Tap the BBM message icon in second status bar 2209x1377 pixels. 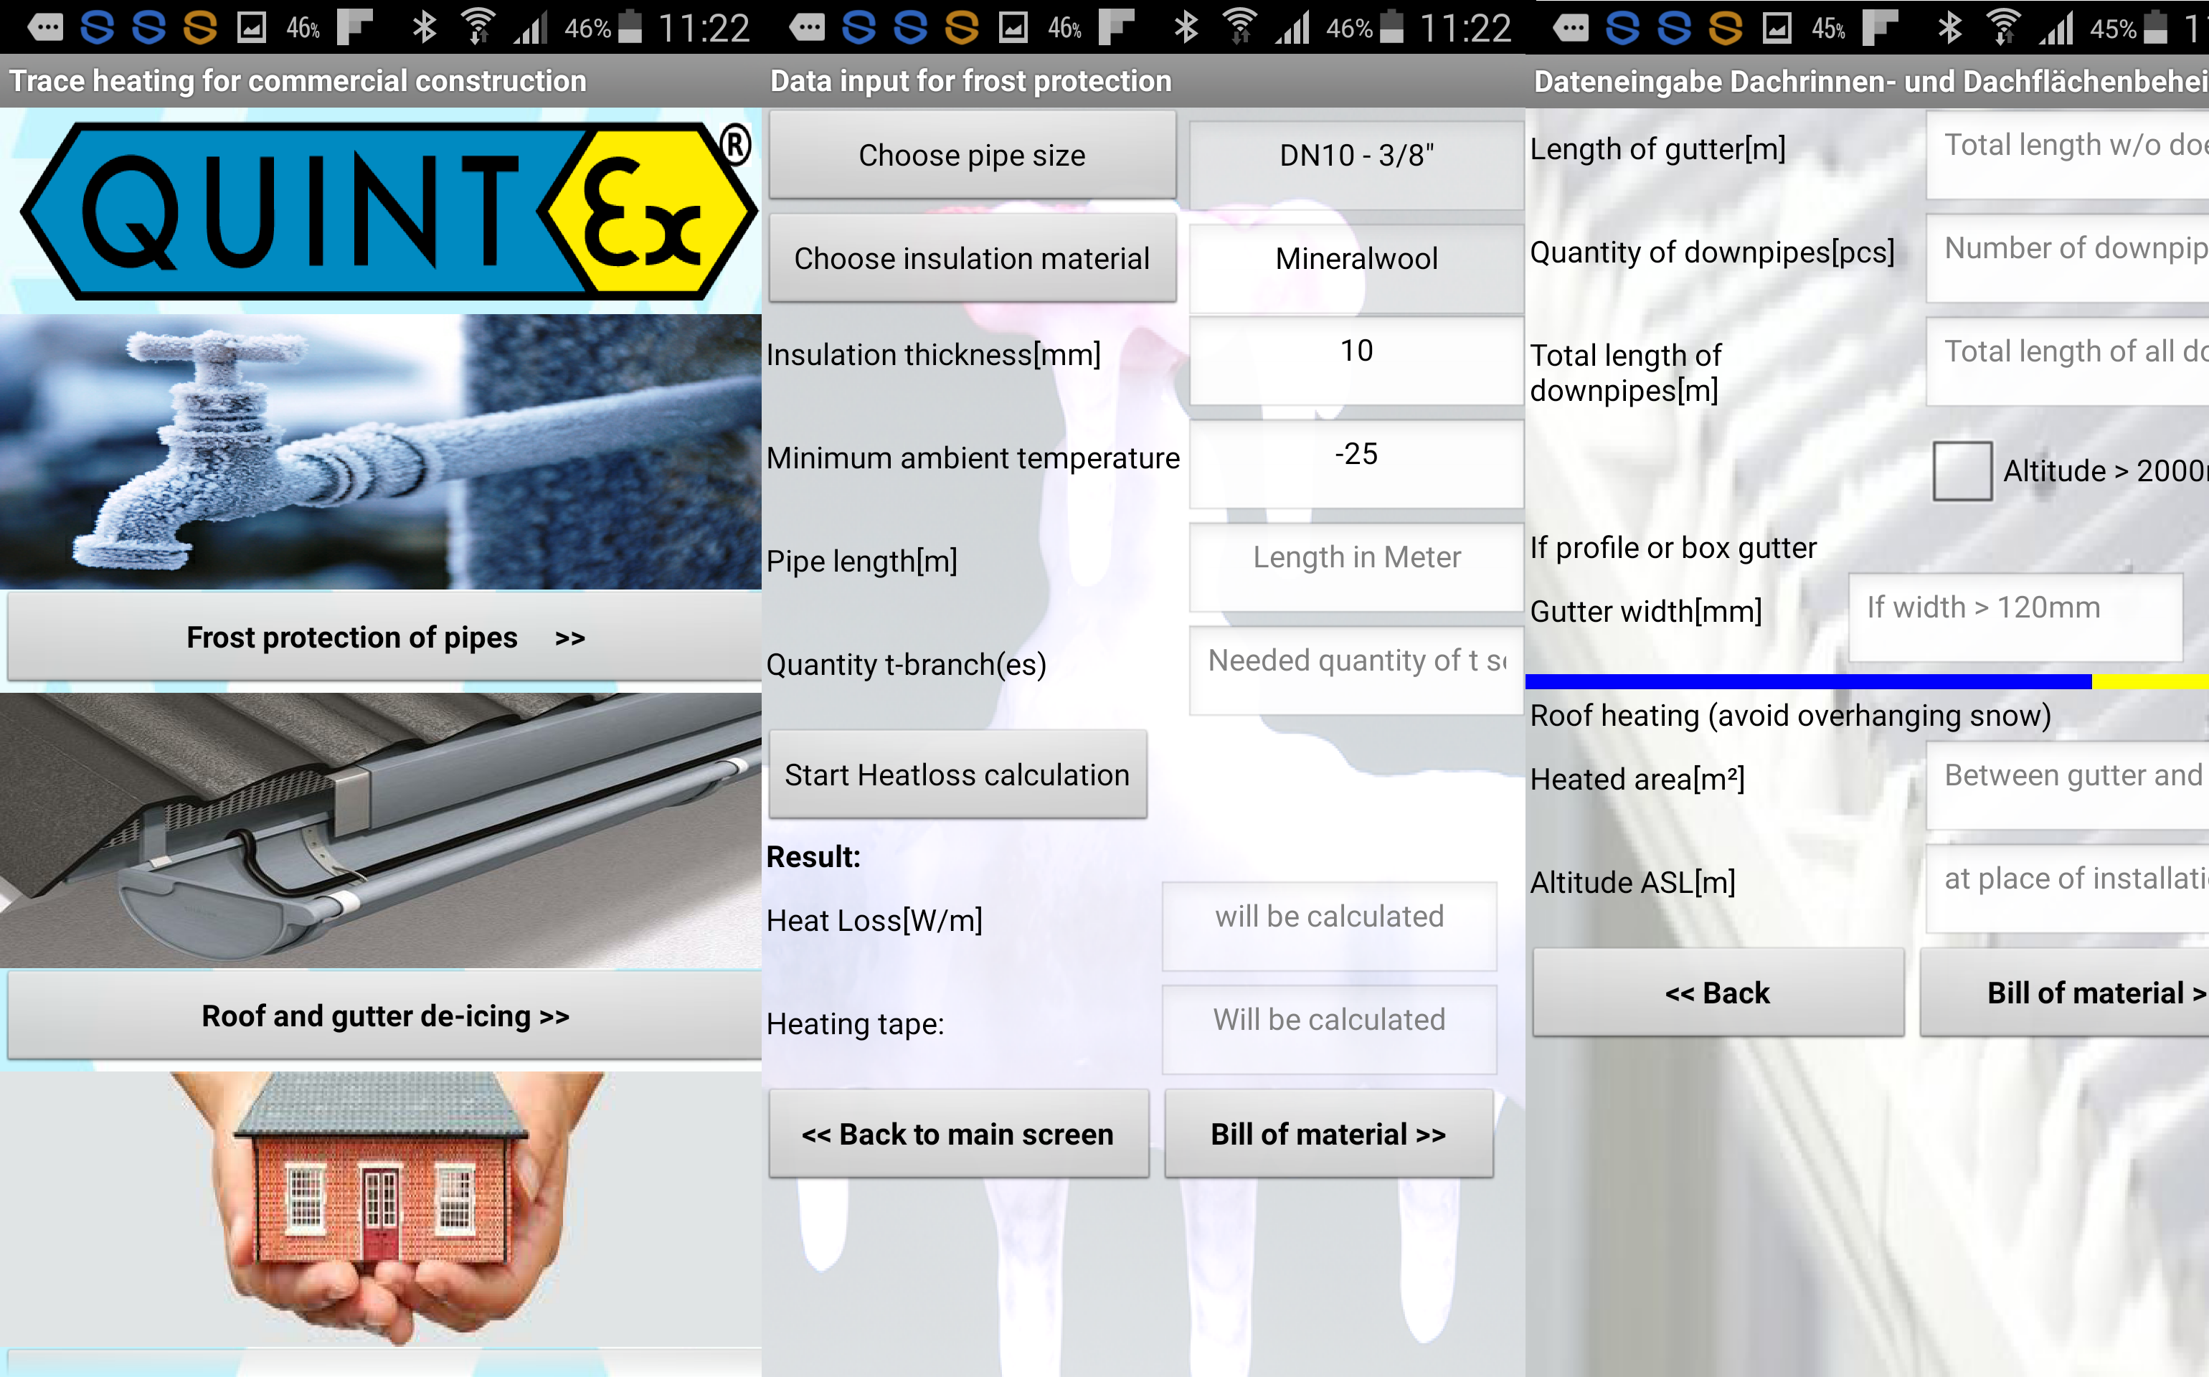(807, 28)
